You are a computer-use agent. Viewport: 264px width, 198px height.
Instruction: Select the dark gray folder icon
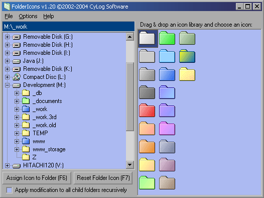coord(147,92)
